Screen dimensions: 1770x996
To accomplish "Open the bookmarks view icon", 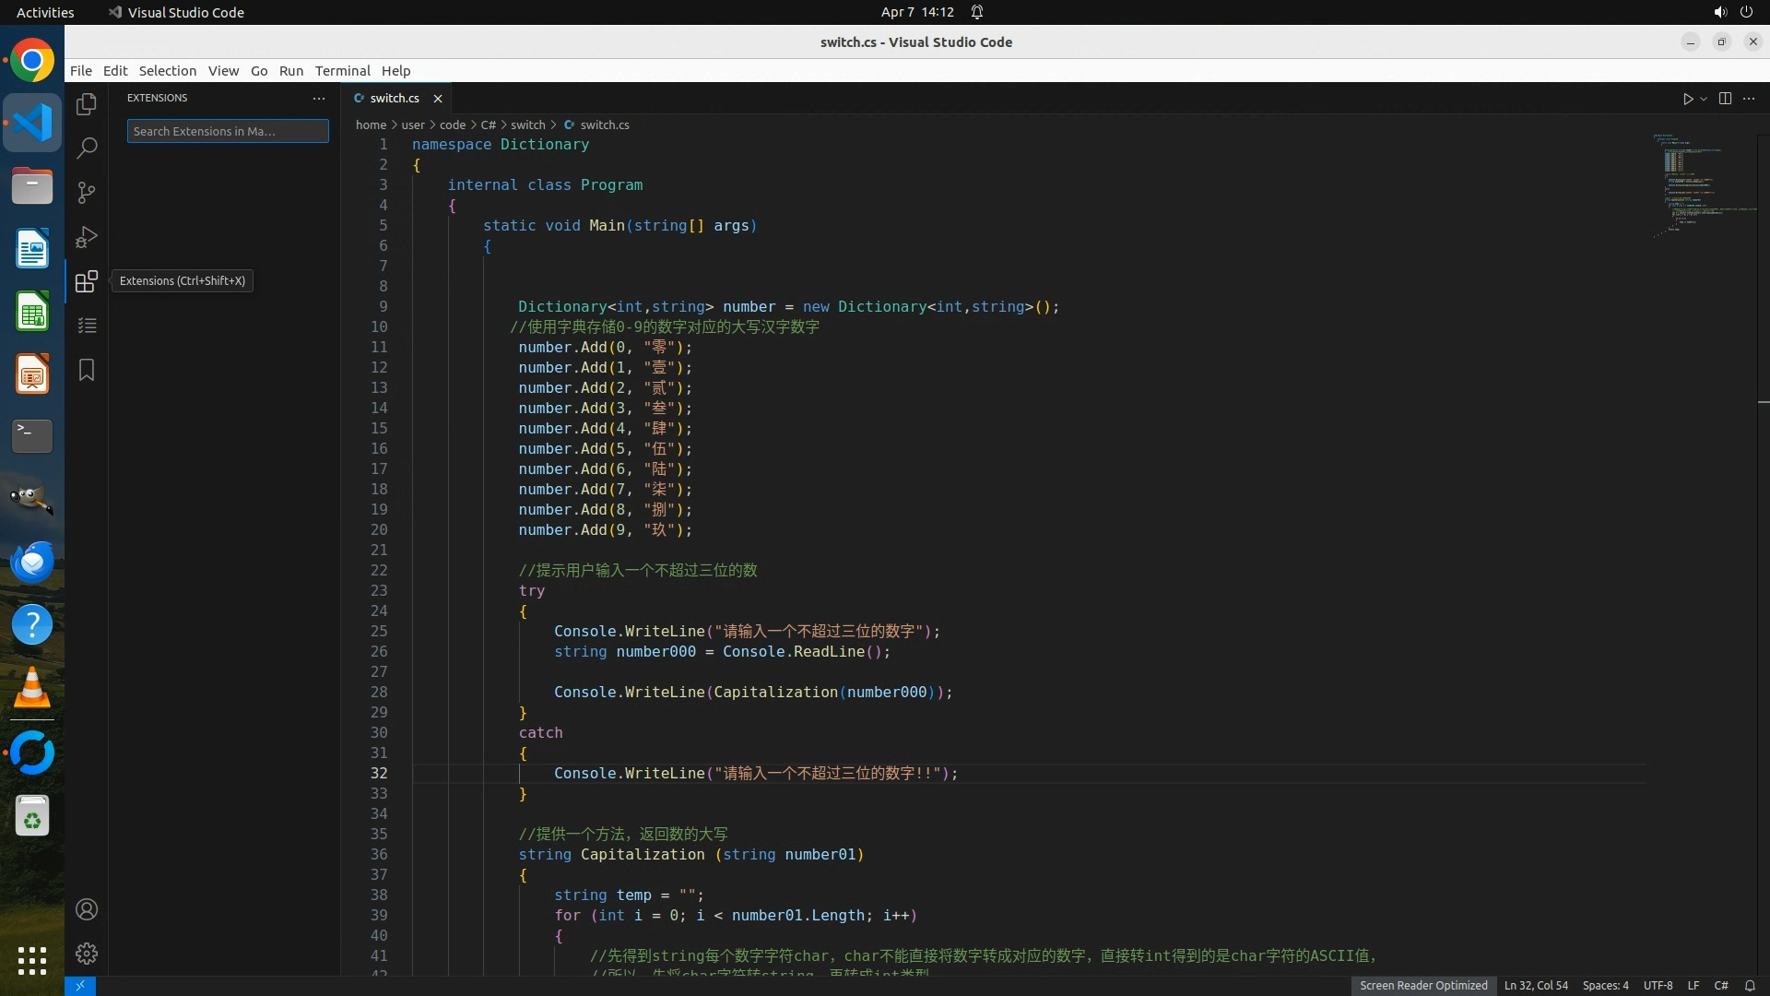I will click(x=87, y=370).
